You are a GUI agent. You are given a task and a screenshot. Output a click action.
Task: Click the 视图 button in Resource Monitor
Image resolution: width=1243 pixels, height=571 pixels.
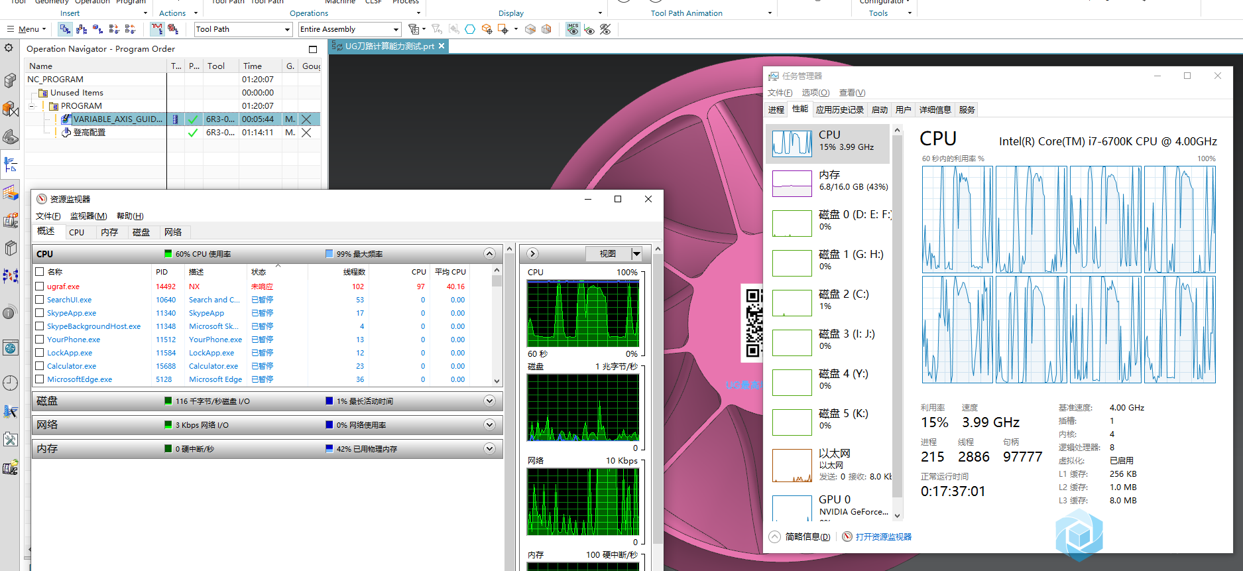(x=608, y=254)
